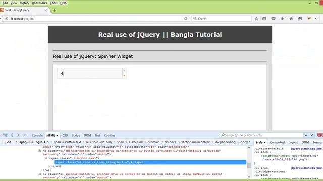Switch to the Events side panel
The width and height of the screenshot is (323, 181).
coord(317,142)
